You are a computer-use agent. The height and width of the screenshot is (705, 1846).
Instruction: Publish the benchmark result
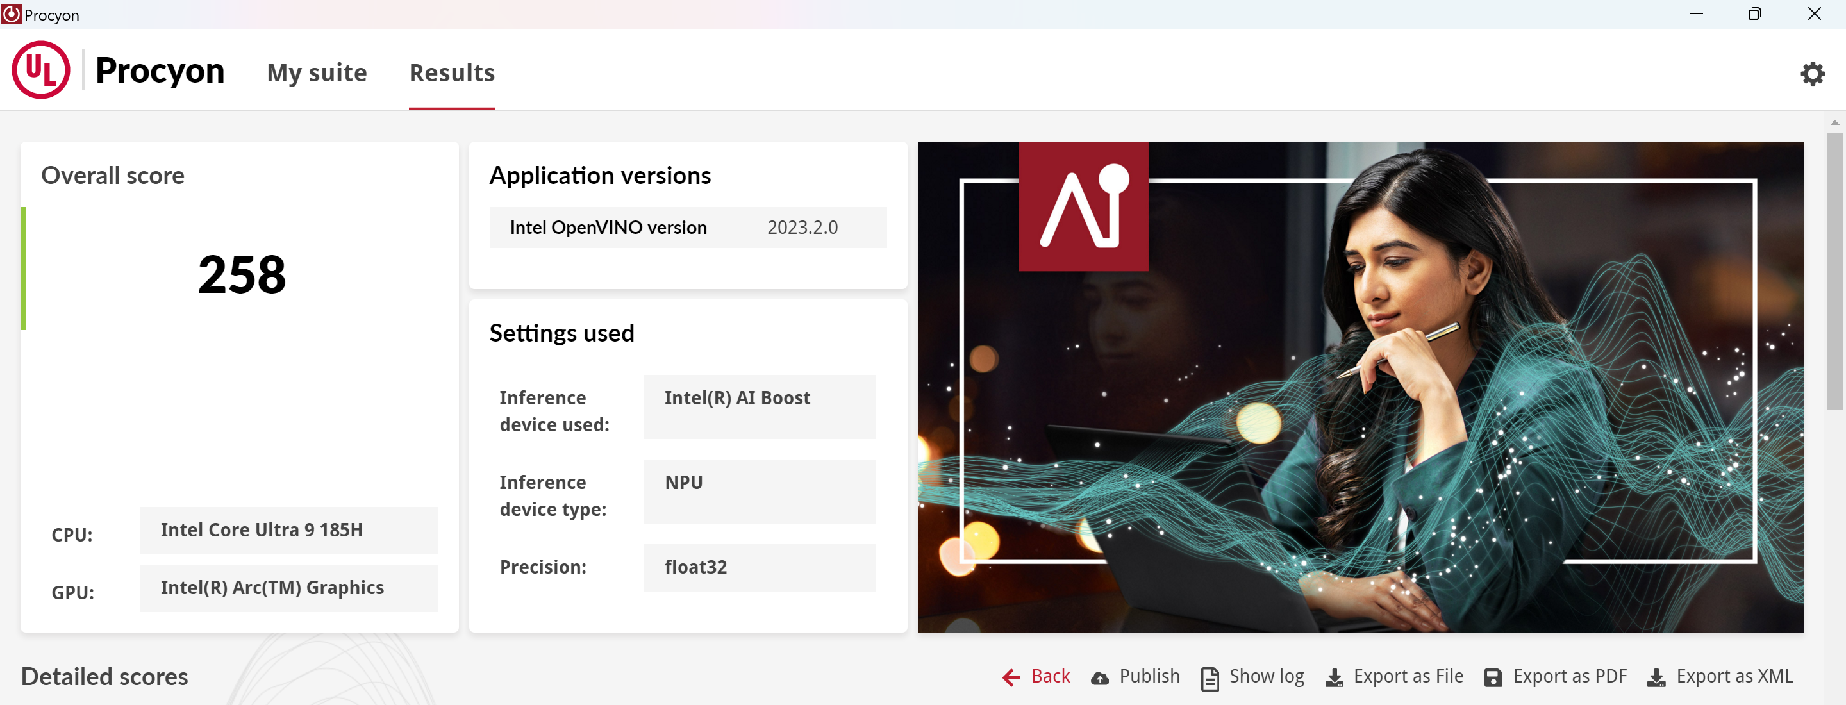[1149, 676]
